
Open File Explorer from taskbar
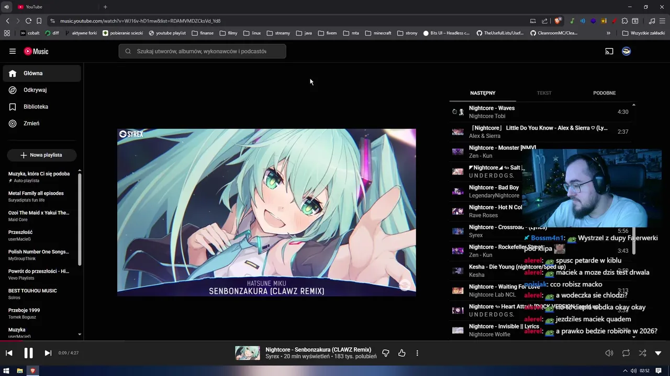(20, 371)
